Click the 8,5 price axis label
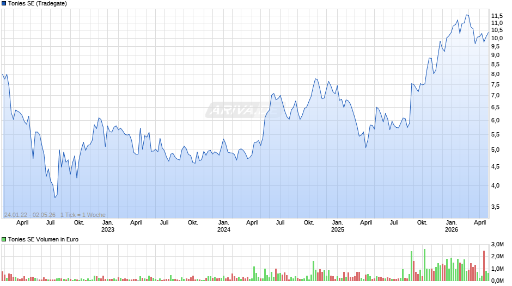The width and height of the screenshot is (512, 286). pos(495,64)
